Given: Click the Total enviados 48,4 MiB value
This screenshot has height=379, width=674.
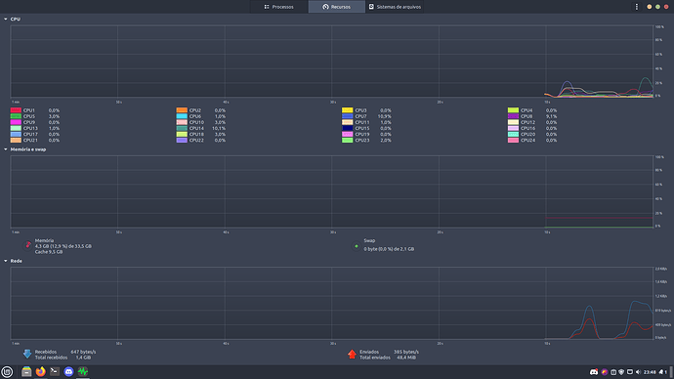Looking at the screenshot, I should click(406, 358).
